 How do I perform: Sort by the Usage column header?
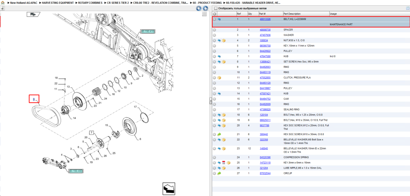[x=333, y=14]
